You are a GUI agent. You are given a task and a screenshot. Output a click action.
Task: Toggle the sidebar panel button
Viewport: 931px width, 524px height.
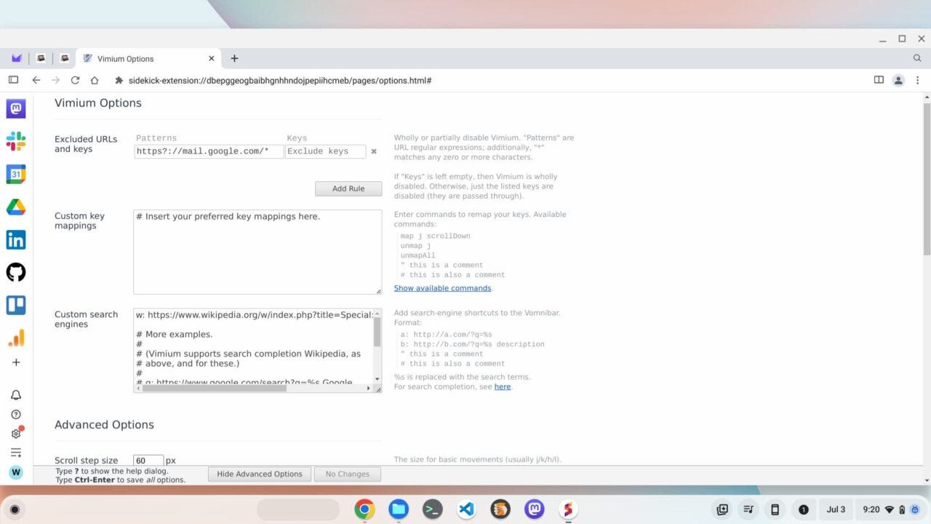click(x=13, y=80)
